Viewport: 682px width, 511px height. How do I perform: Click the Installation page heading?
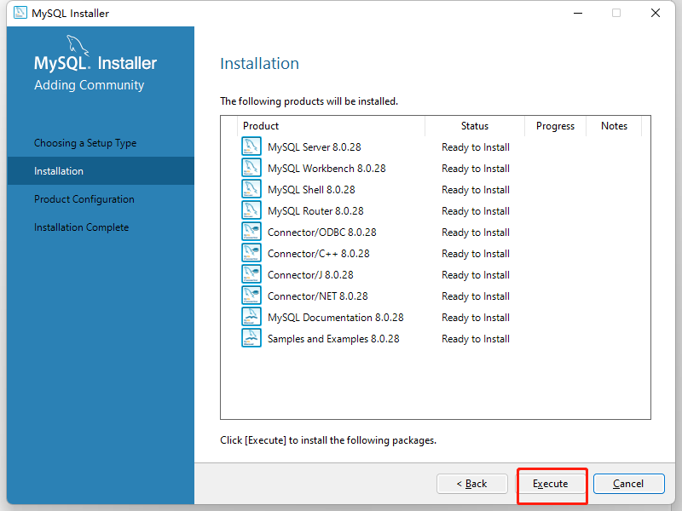point(260,63)
